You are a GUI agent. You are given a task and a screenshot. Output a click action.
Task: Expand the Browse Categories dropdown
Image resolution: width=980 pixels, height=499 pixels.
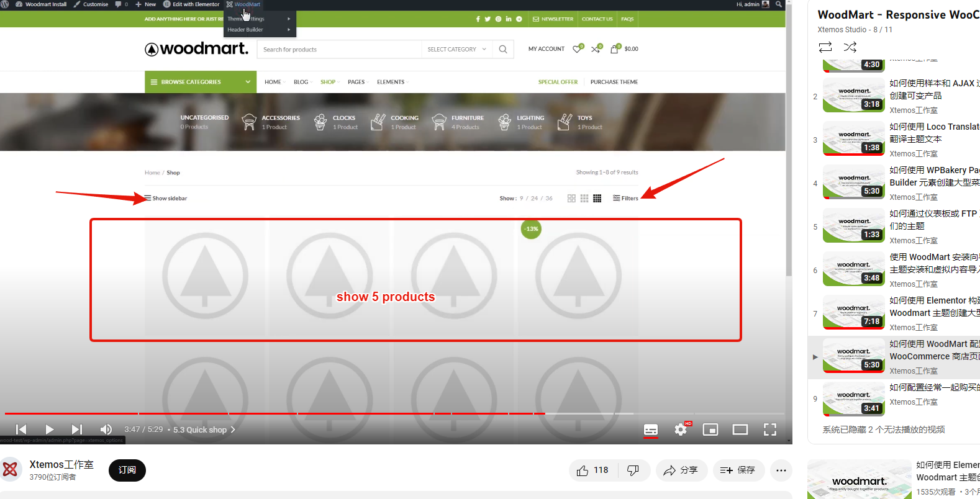[x=201, y=82]
